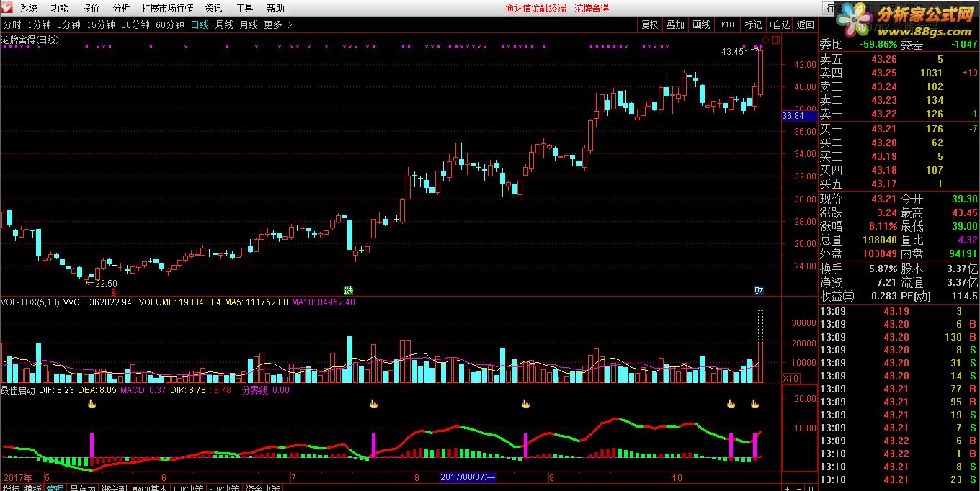Select the DDE决策 indicator tab

[187, 488]
